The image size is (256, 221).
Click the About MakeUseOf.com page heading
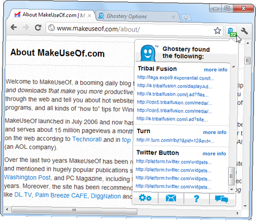(x=57, y=53)
